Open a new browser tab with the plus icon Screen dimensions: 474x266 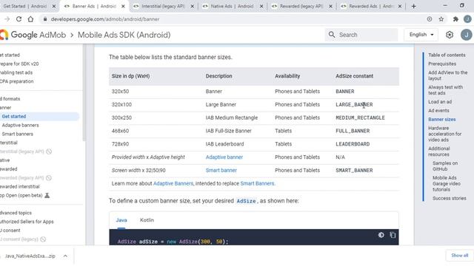pyautogui.click(x=413, y=6)
